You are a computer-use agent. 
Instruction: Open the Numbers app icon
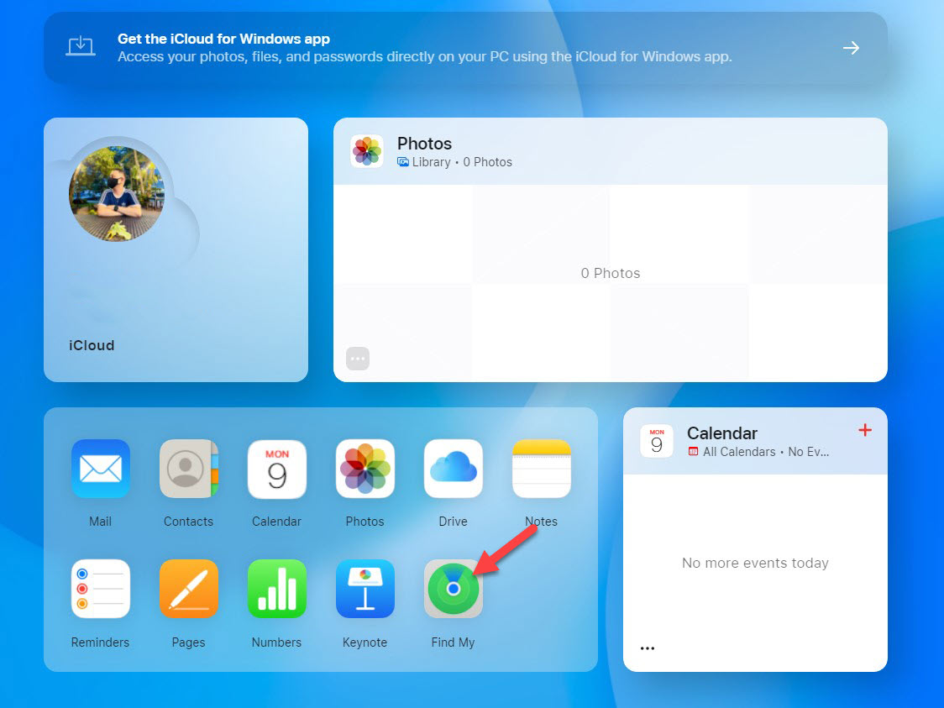click(277, 589)
